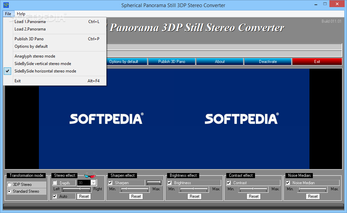Switch to SideBySide vertical stereo mode
Image resolution: width=347 pixels, height=213 pixels.
point(55,64)
